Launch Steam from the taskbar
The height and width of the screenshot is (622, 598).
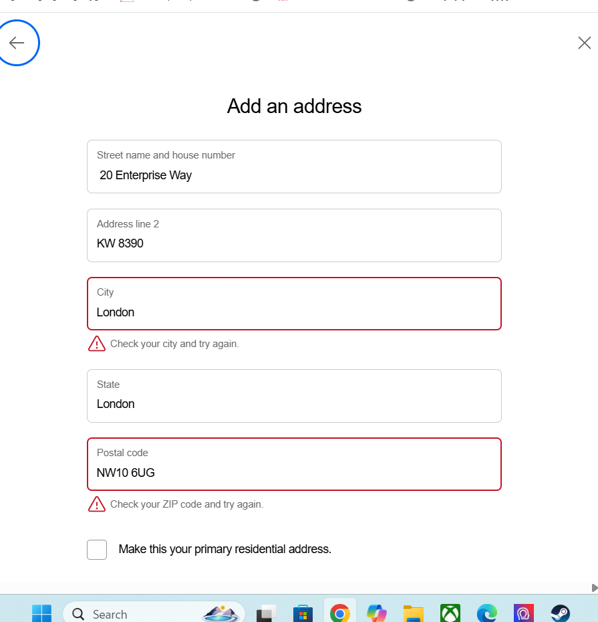(x=560, y=613)
